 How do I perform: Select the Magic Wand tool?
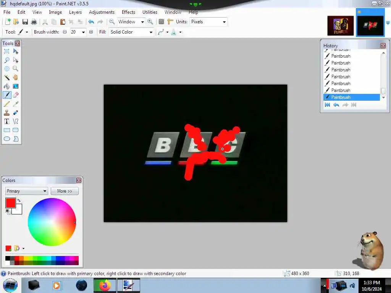point(7,77)
